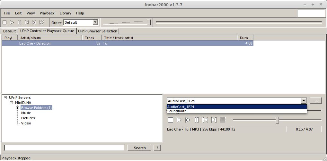Maximize the foobar2000 window
Image resolution: width=327 pixels, height=161 pixels.
313,4
